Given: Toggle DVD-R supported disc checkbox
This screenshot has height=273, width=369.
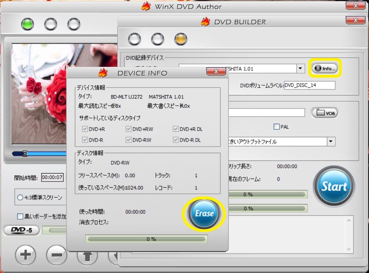Looking at the screenshot, I should click(85, 140).
